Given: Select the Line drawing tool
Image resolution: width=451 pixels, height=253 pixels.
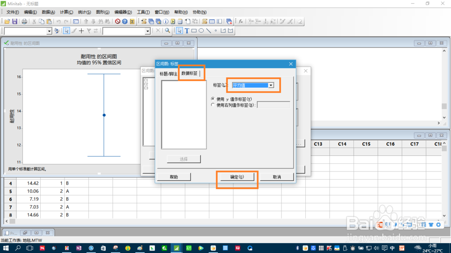Looking at the screenshot, I should pos(208,31).
